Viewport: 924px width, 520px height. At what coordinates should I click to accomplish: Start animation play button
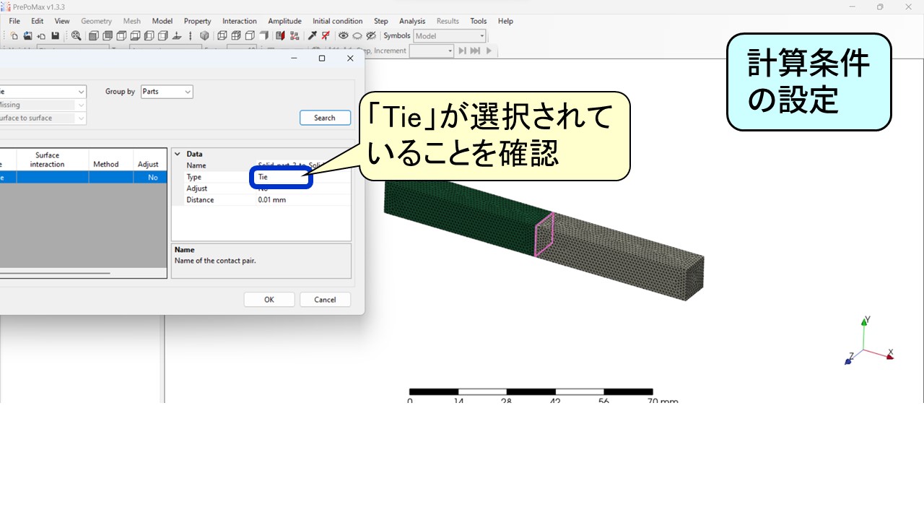489,51
